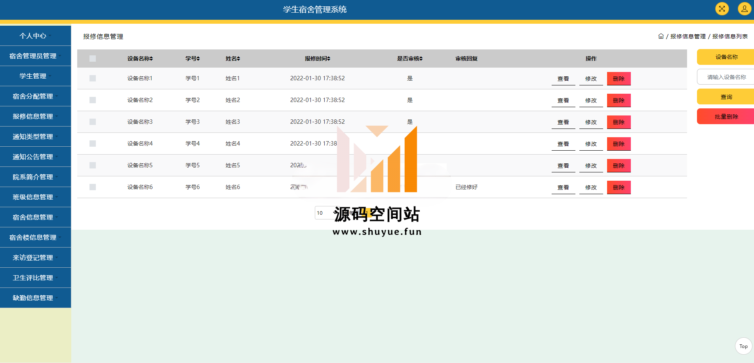Open 来访登记管理 in sidebar
754x363 pixels.
(x=35, y=257)
